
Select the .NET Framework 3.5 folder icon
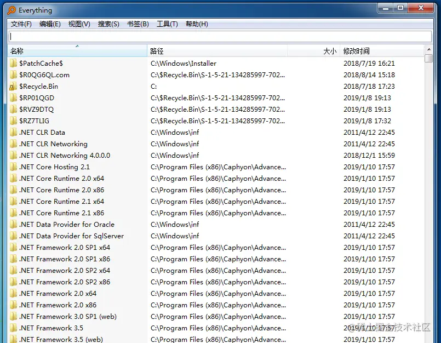click(x=13, y=328)
